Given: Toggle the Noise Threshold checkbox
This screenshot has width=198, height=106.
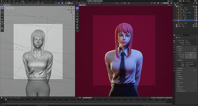Looking at the screenshot, I should (185, 53).
